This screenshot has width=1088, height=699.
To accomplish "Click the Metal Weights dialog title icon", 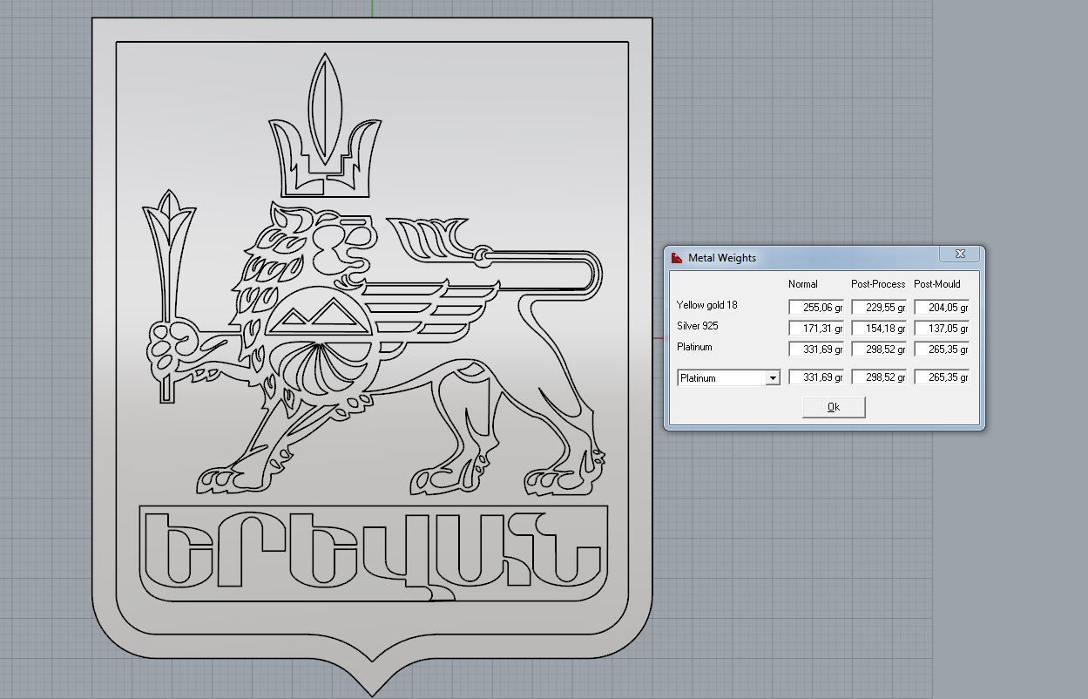I will [677, 258].
